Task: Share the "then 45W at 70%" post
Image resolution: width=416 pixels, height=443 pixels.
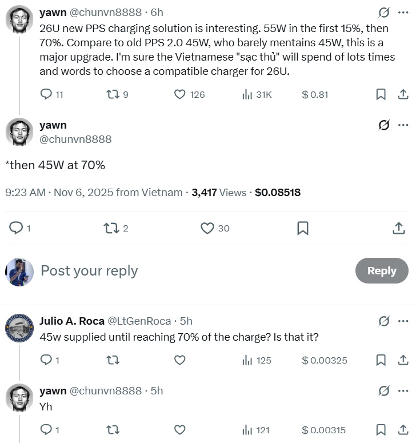Action: pyautogui.click(x=398, y=228)
